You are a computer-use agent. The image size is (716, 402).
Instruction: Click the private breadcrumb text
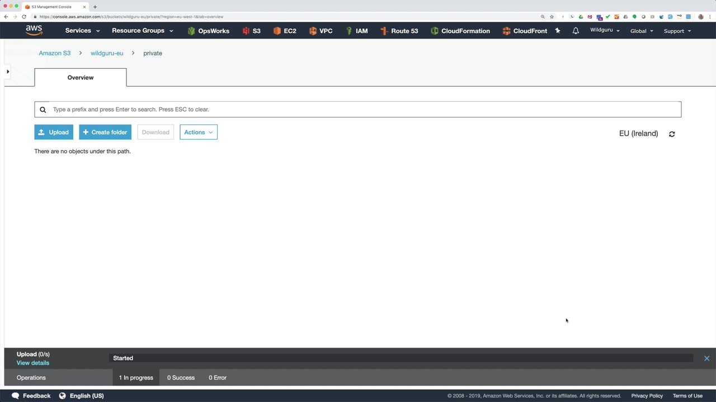click(153, 53)
